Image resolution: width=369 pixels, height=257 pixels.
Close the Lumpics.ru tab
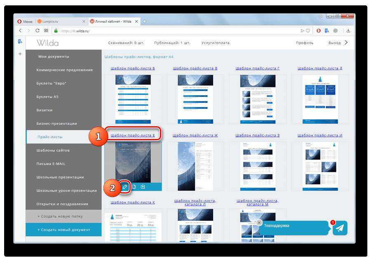(x=84, y=21)
